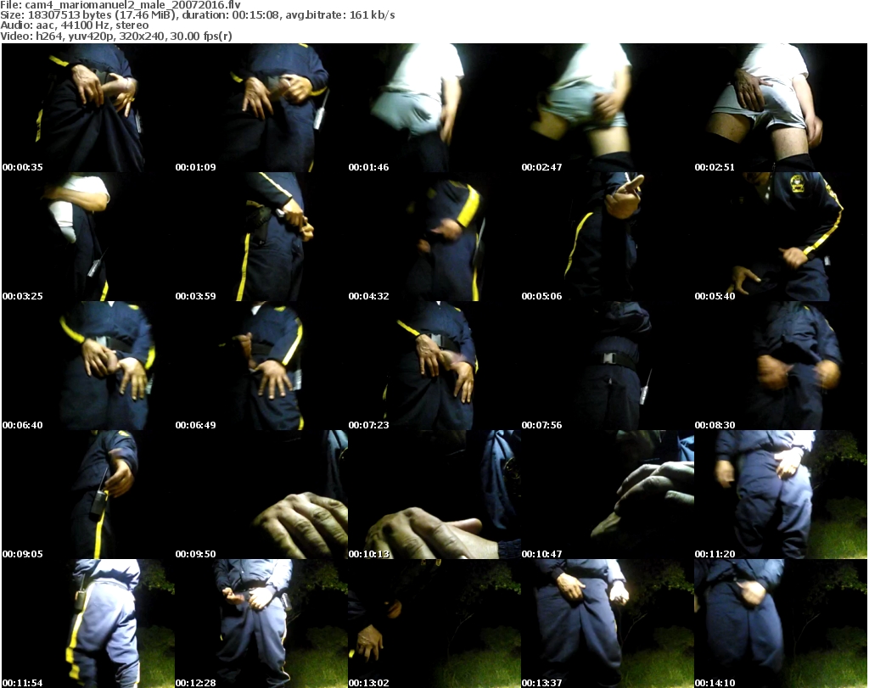The width and height of the screenshot is (869, 688).
Task: Open the 00:05:40 thumbnail
Action: pos(781,237)
